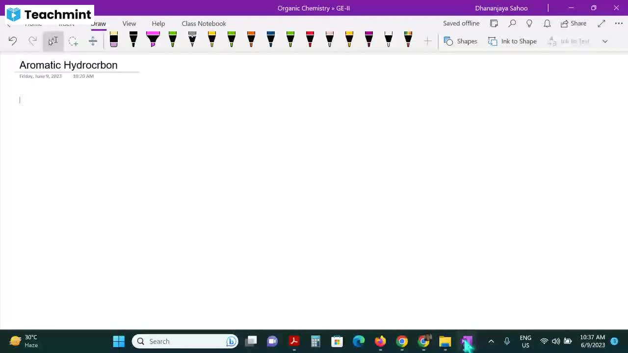Click the lightbulb Tell Me icon
The image size is (628, 353).
click(529, 24)
